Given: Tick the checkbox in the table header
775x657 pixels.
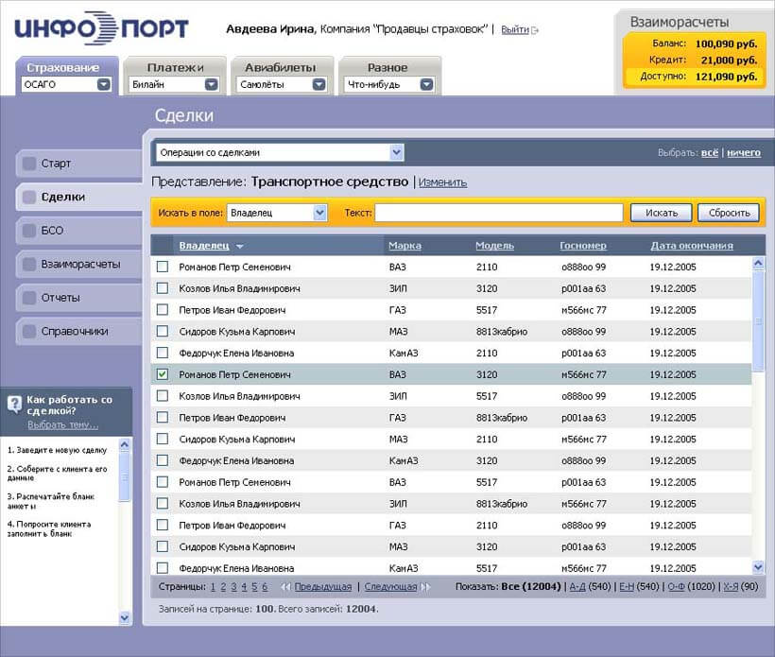Looking at the screenshot, I should tap(163, 246).
